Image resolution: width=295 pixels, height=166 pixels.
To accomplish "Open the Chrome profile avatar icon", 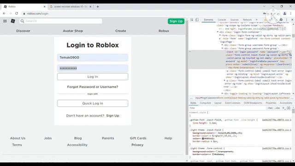I will point(285,13).
